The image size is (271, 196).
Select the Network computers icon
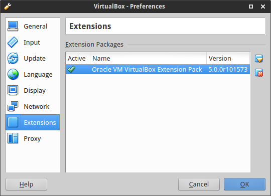[x=13, y=106]
